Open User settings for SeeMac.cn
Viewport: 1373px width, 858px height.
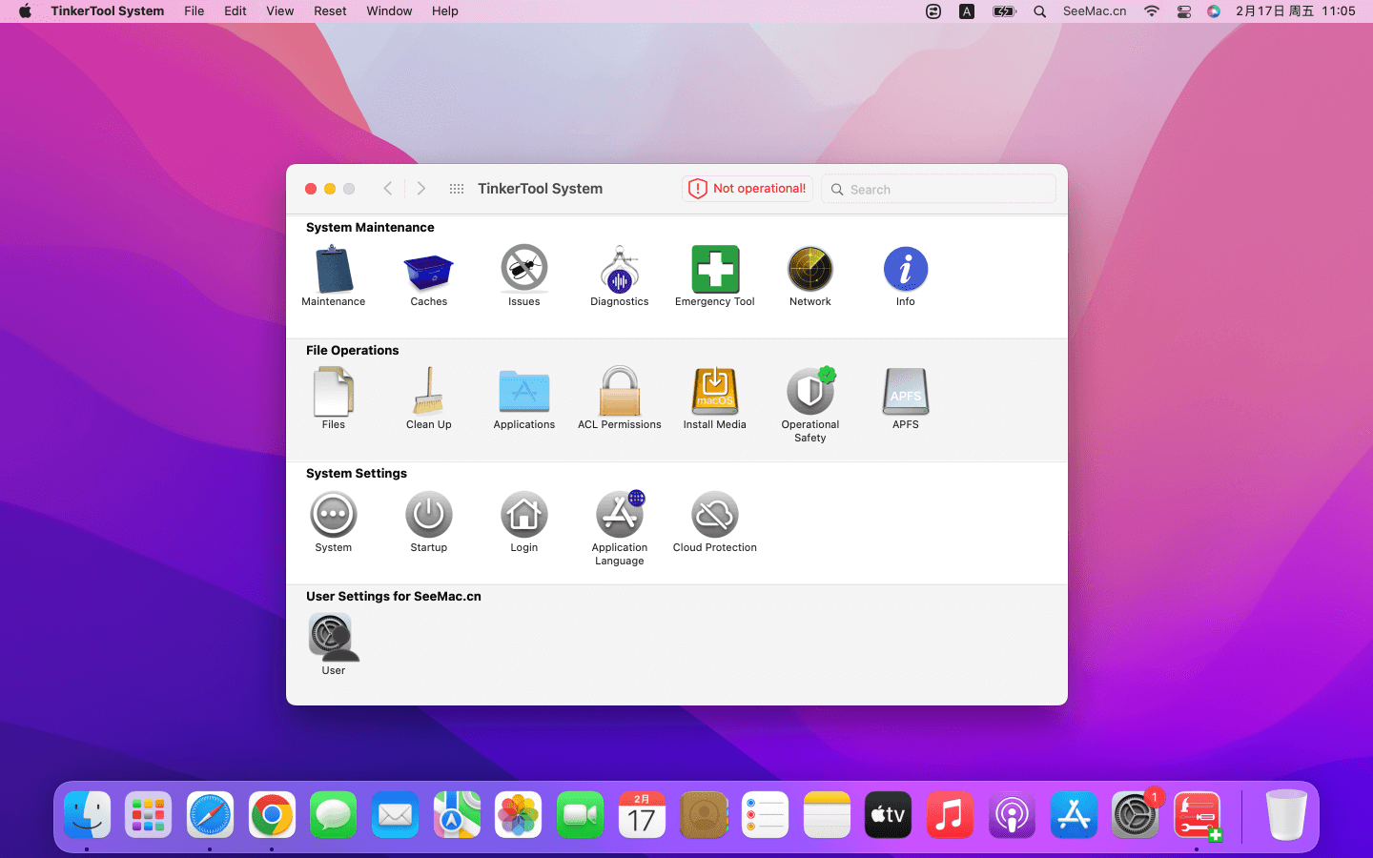333,638
